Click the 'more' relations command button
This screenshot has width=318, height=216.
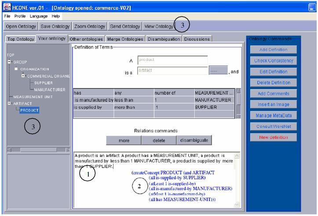tap(124, 141)
